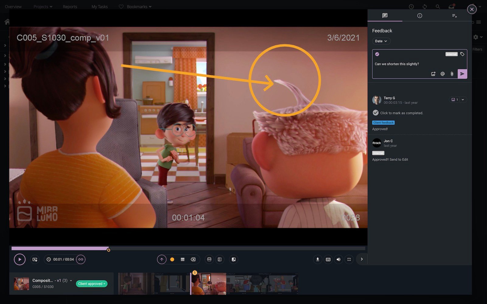Switch to the info tab in side panel

click(419, 16)
